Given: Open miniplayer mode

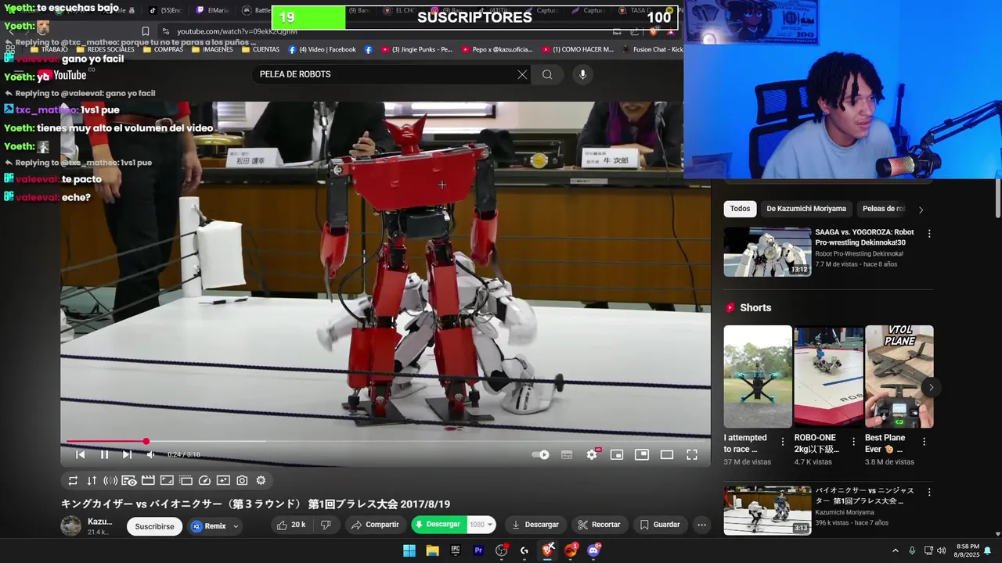Looking at the screenshot, I should point(617,454).
